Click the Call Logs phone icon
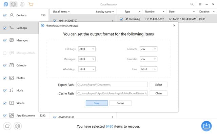The height and width of the screenshot is (134, 217). [x=12, y=28]
